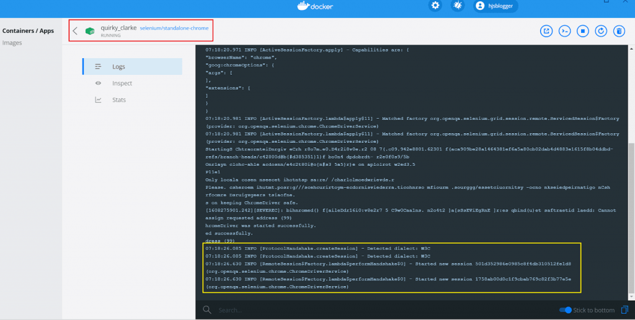Click the quirky_clarke container name
Image resolution: width=635 pixels, height=320 pixels.
click(x=118, y=28)
